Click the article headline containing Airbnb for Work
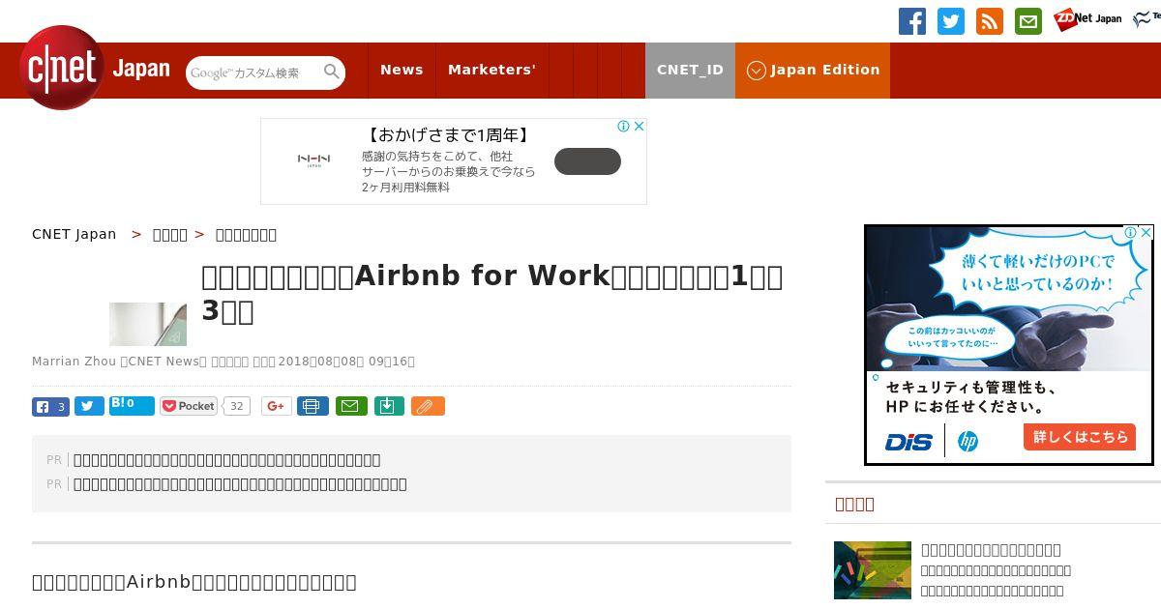 492,293
